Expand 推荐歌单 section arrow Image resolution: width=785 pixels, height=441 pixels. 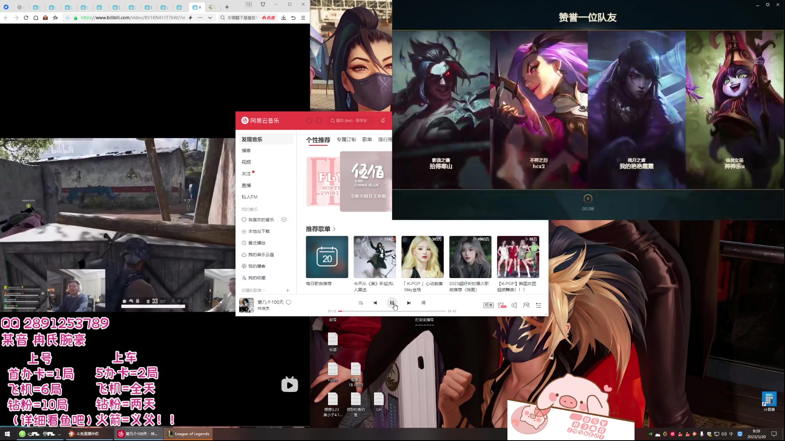334,229
